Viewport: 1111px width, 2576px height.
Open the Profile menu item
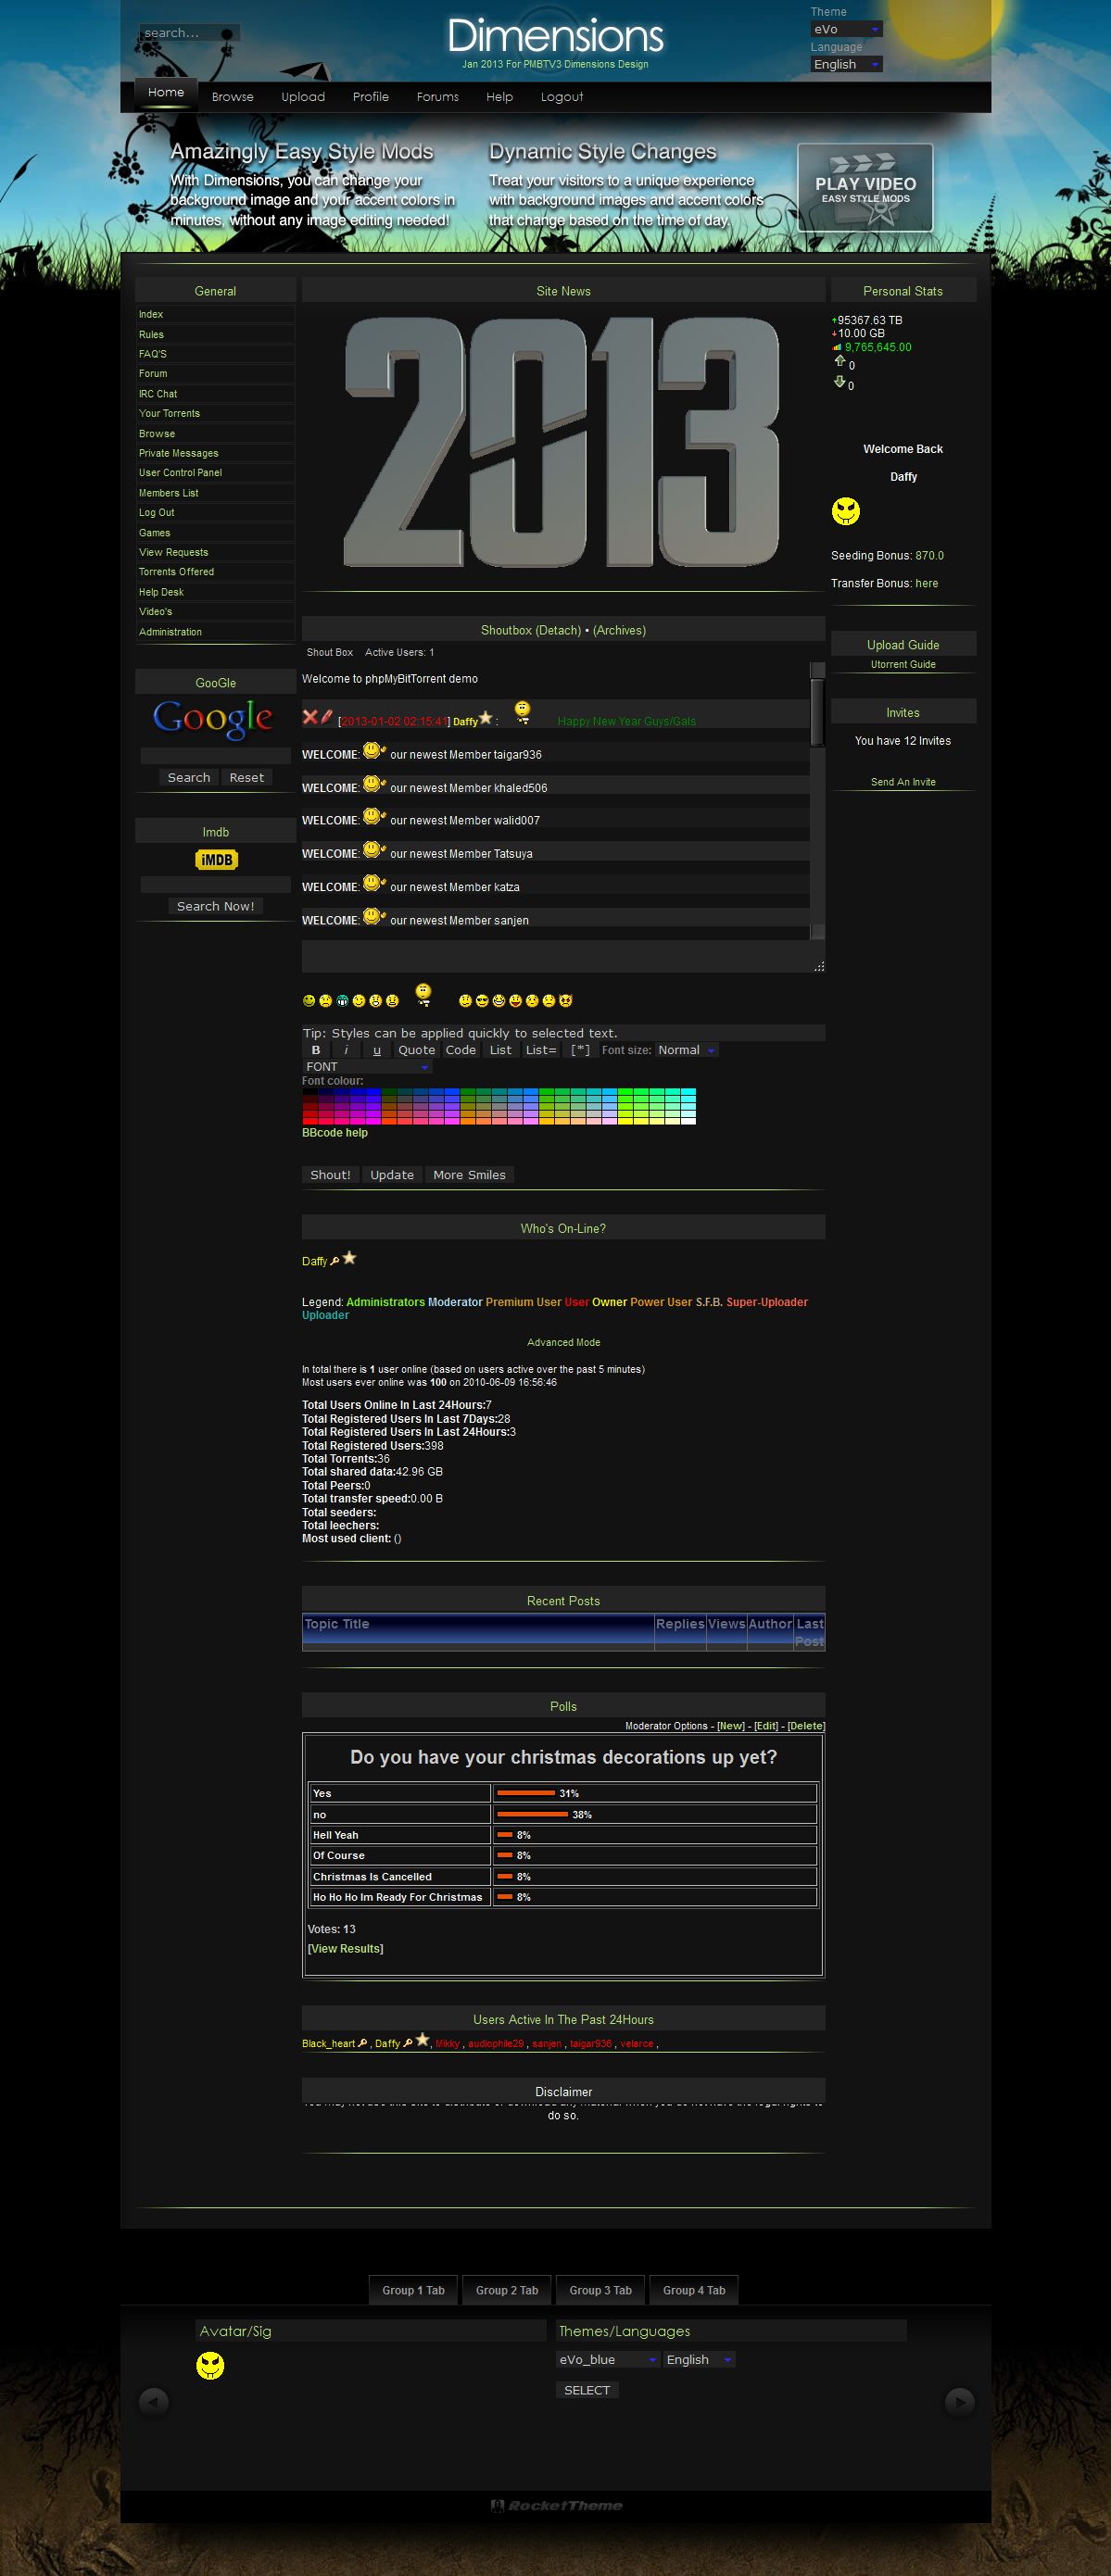pos(370,97)
